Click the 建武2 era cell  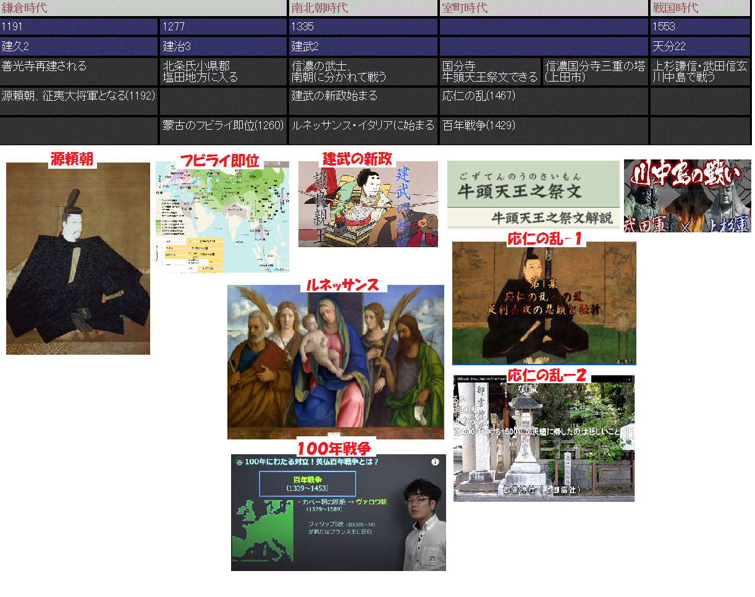[x=363, y=46]
